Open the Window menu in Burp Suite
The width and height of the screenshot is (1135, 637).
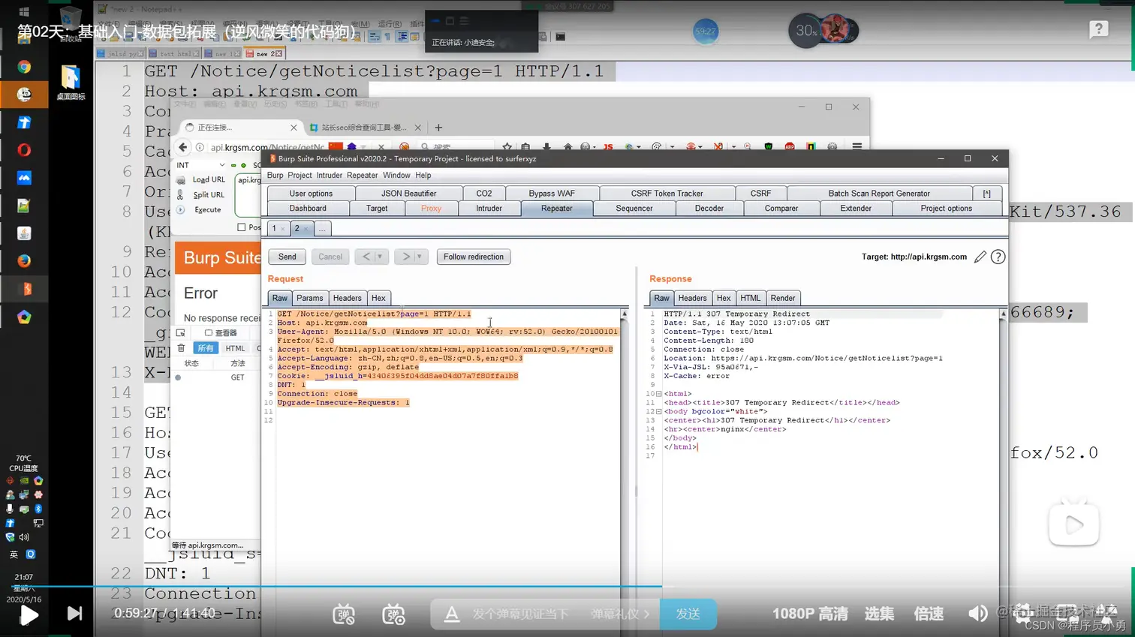click(396, 176)
